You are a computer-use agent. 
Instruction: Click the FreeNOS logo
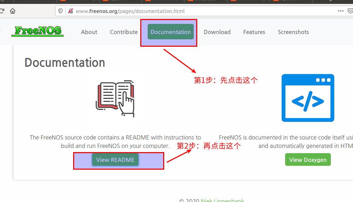tap(38, 31)
